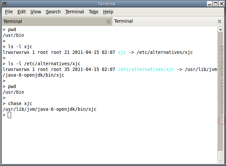Close the second Terminal tab
The width and height of the screenshot is (226, 166).
tap(220, 21)
